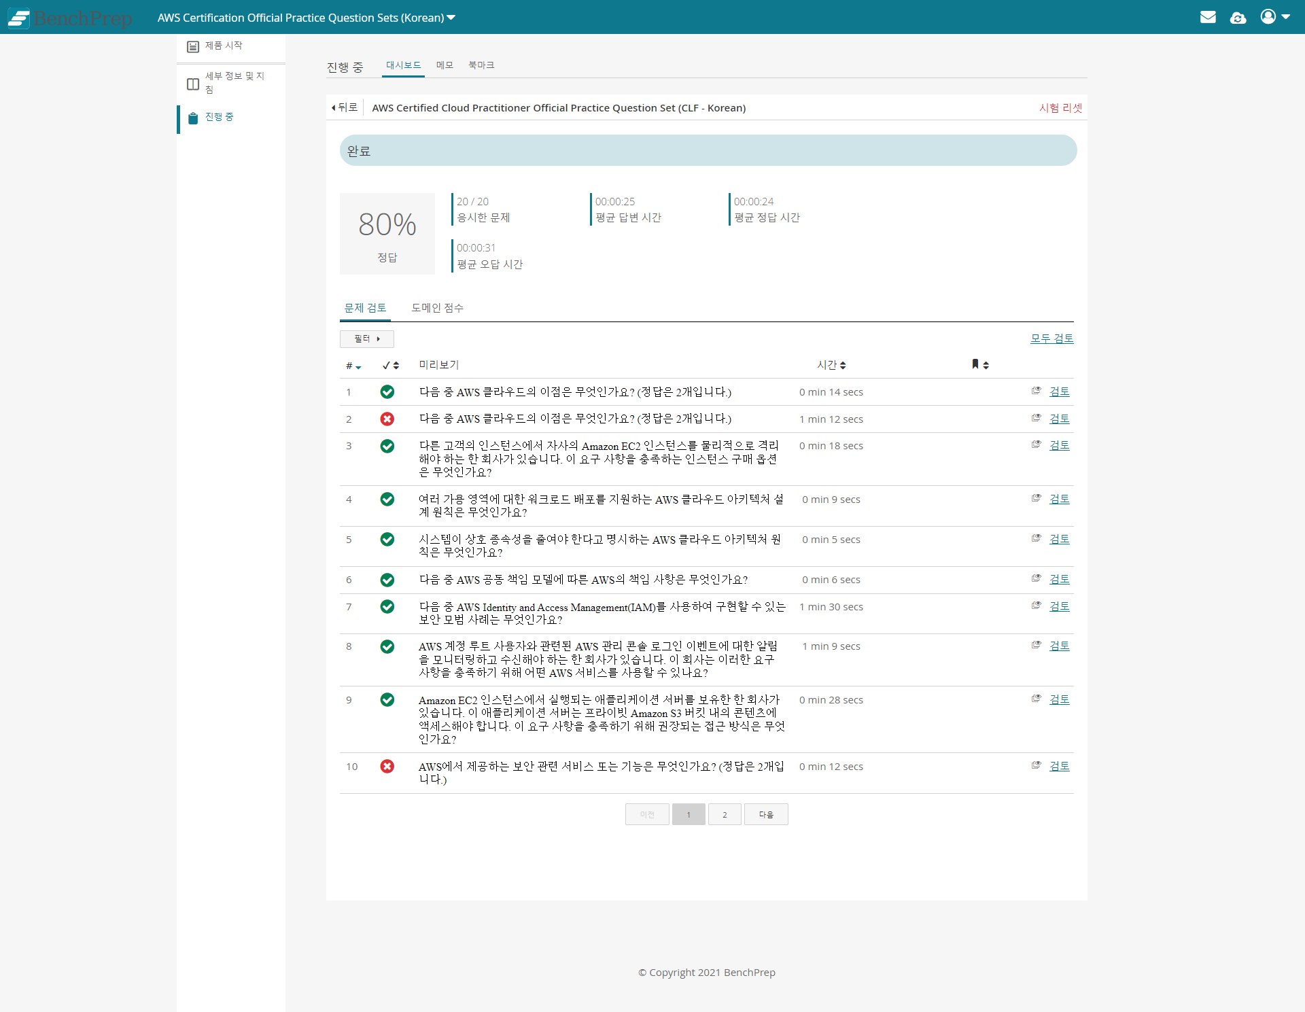Click the correct status icon for question 4

[387, 499]
